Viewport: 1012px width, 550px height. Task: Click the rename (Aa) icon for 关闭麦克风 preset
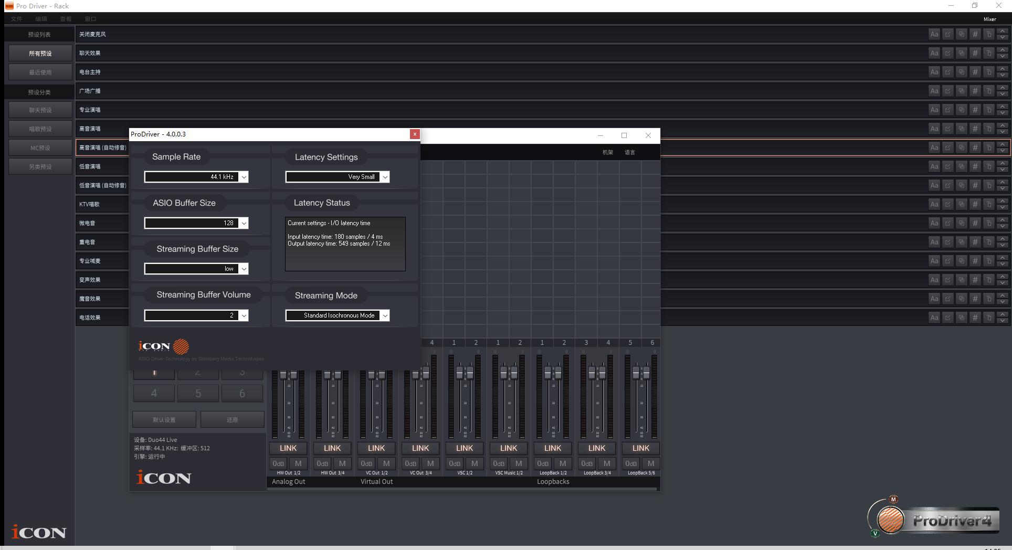[x=934, y=35]
